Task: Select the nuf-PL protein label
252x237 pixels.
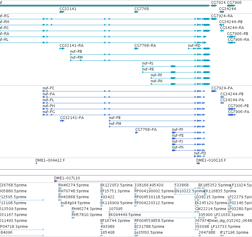Action: click(x=48, y=100)
